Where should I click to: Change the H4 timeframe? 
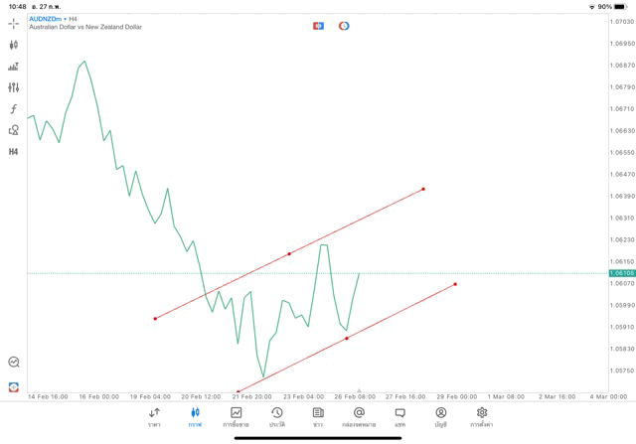[14, 152]
